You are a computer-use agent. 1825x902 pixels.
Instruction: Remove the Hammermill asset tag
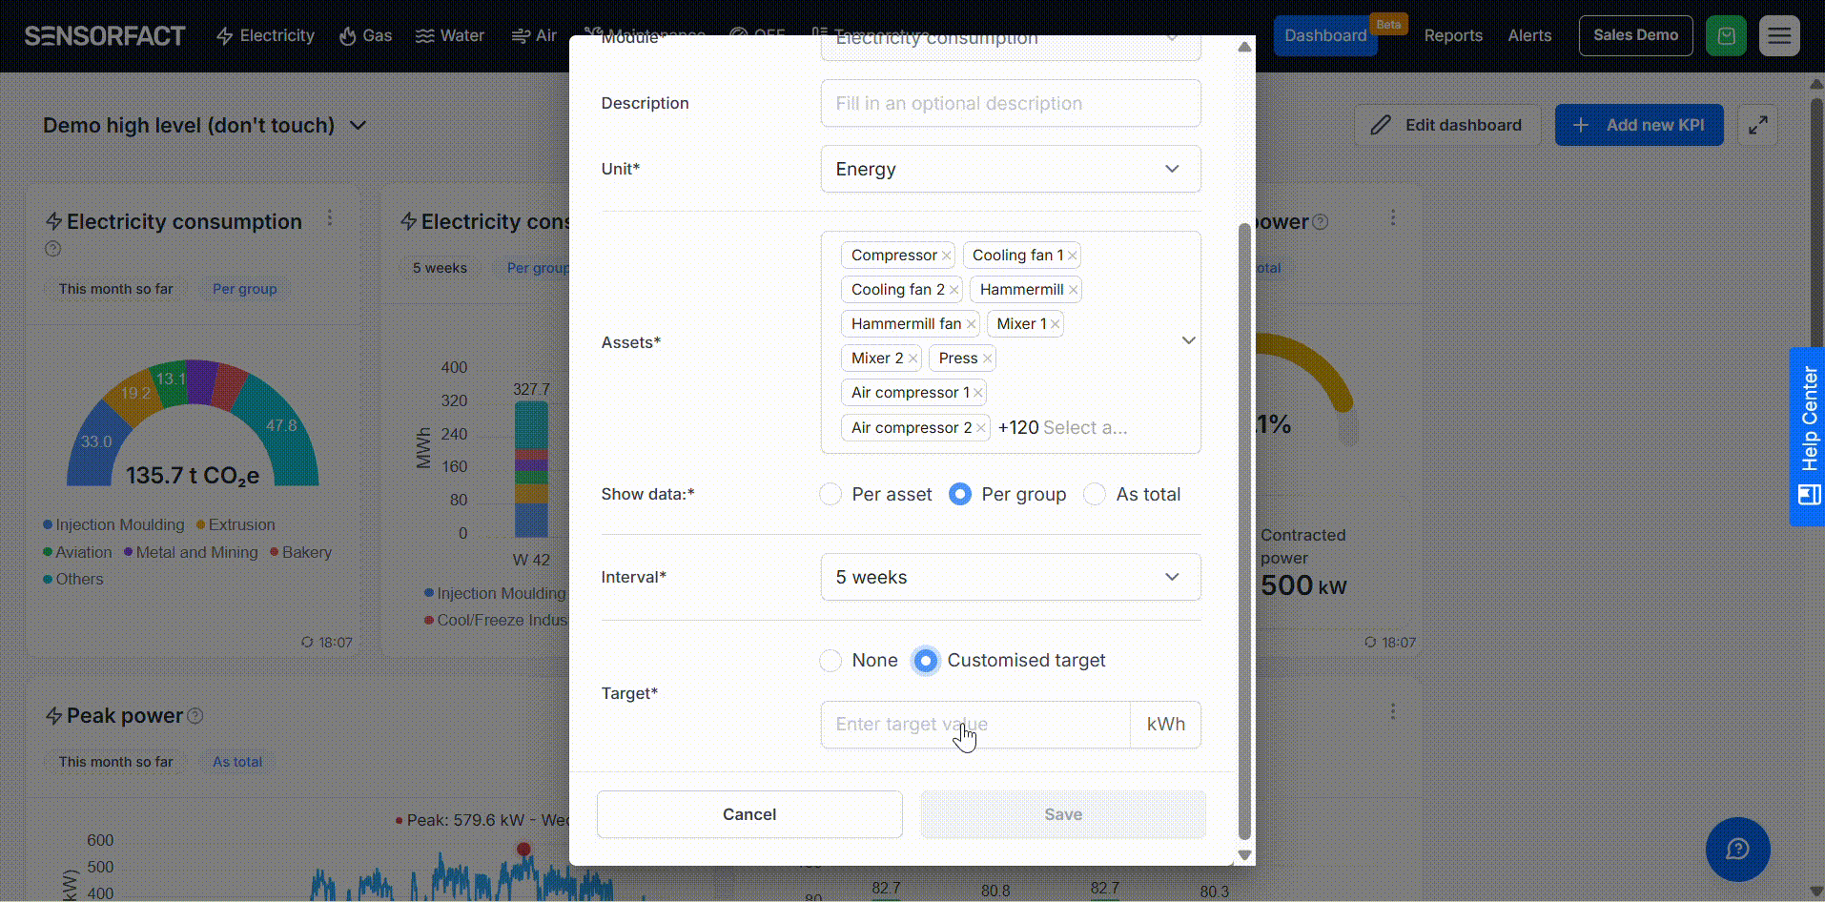[1073, 290]
